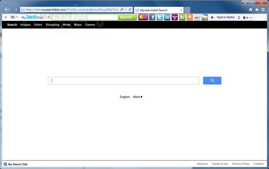
Task: Refresh the page with the reload icon
Action: 130,9
